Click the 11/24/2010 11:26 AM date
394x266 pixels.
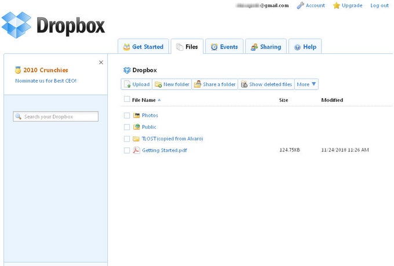[x=345, y=150]
